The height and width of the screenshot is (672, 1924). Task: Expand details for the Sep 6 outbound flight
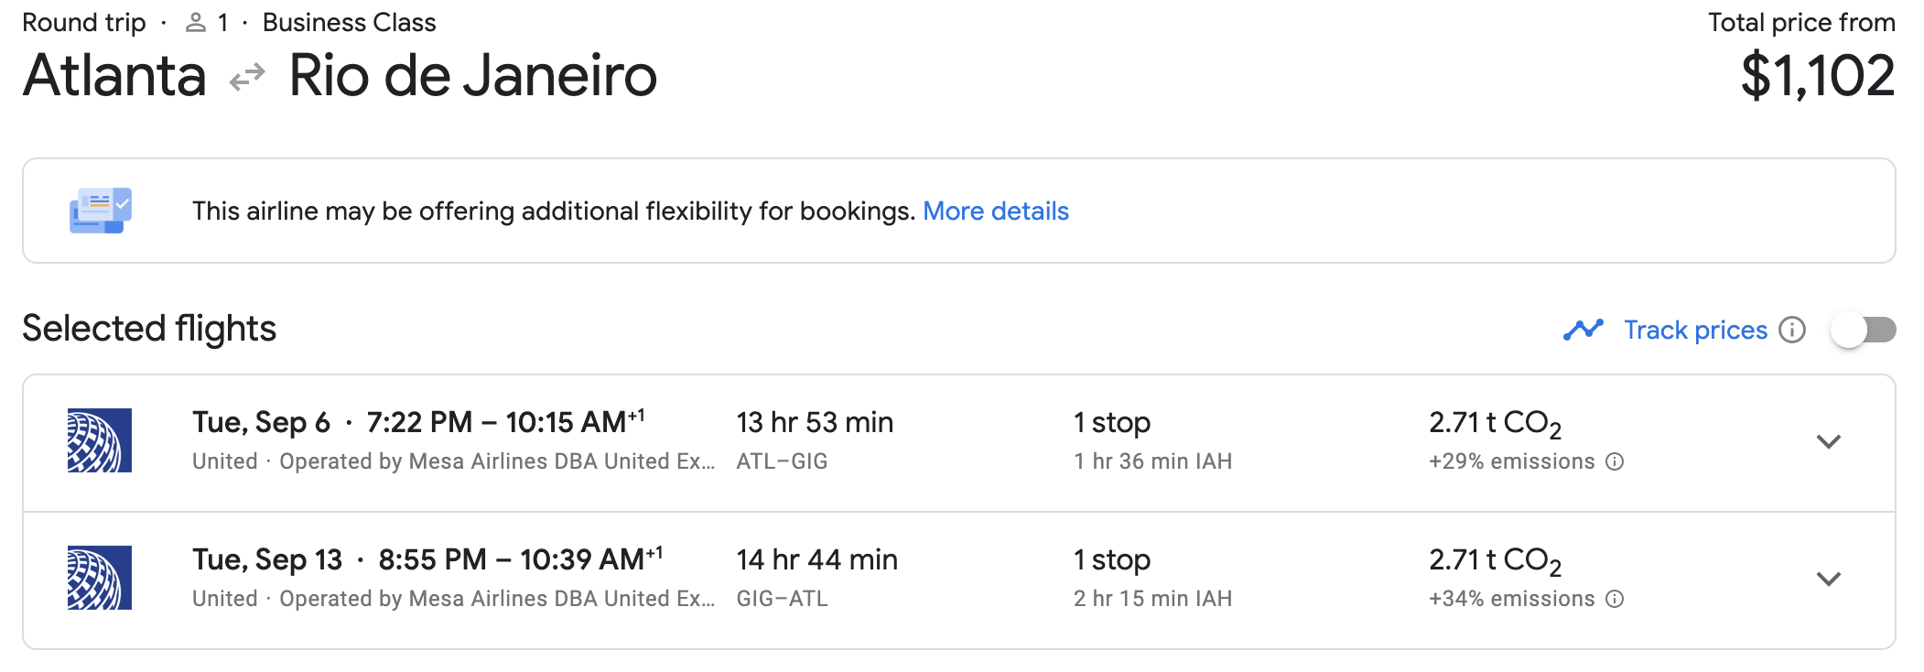1829,441
